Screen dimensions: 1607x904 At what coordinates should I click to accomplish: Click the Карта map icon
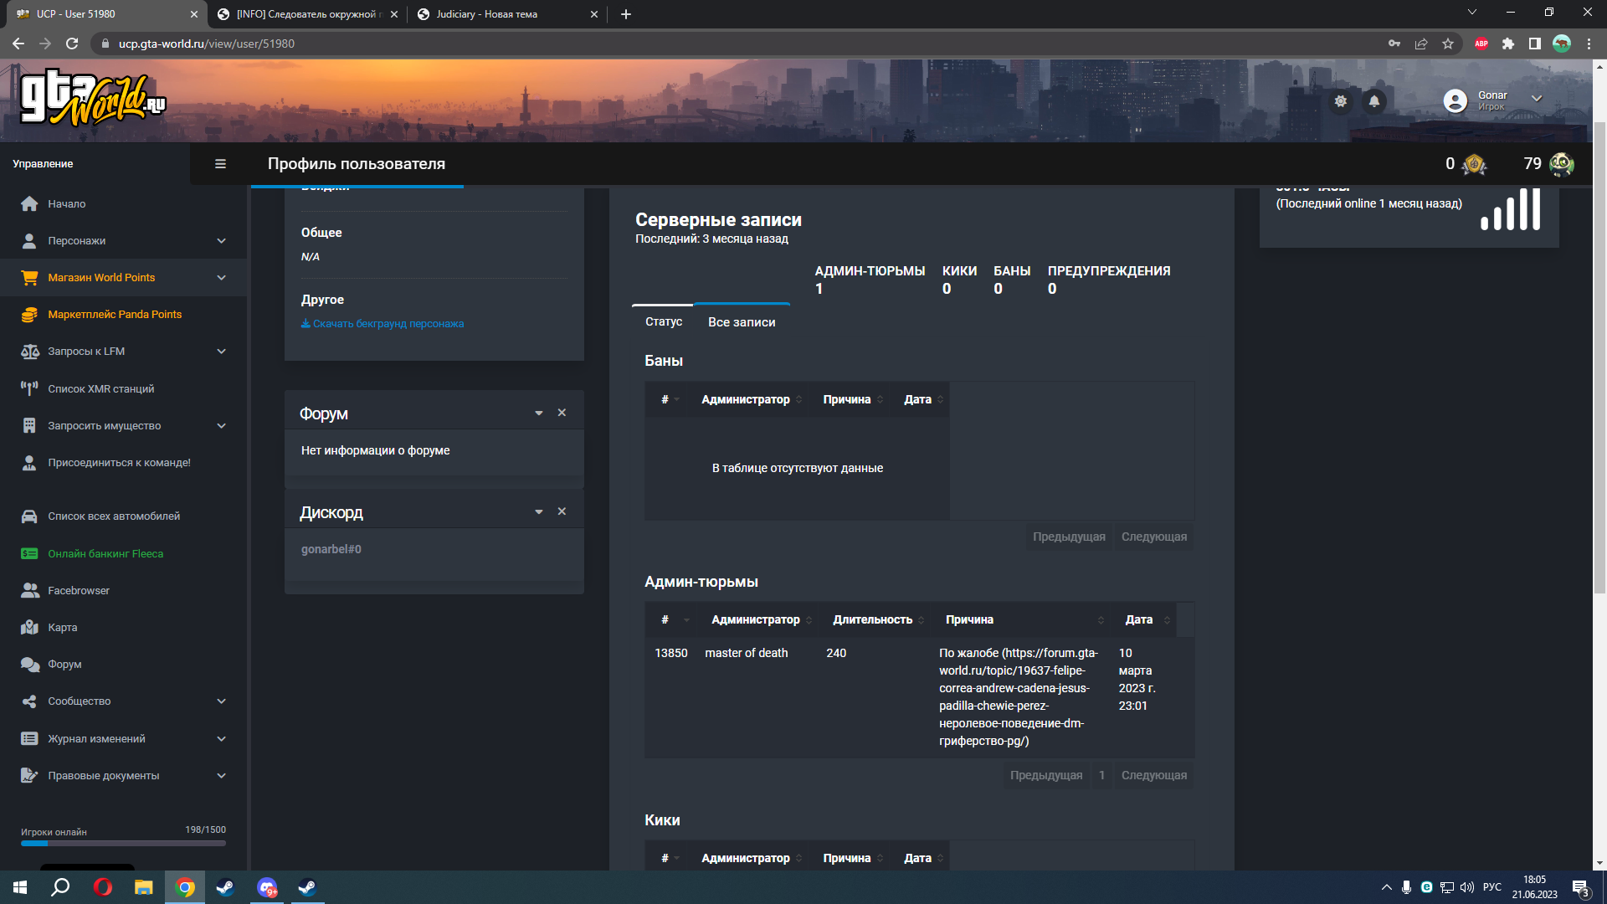pyautogui.click(x=29, y=628)
